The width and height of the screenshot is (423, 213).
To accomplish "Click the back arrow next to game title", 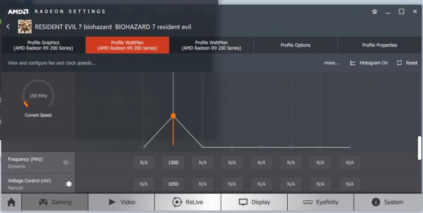I will [8, 27].
